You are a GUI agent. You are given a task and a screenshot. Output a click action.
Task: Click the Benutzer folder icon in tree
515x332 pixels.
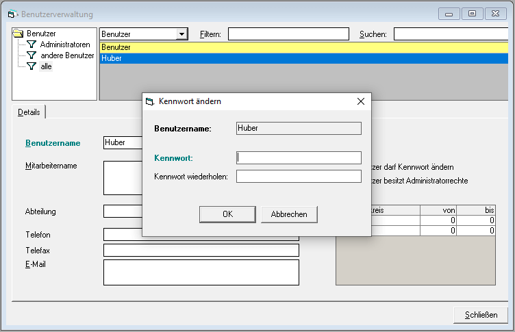pyautogui.click(x=18, y=33)
